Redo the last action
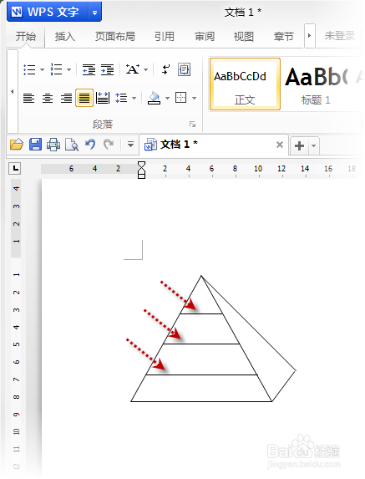Viewport: 365px width, 479px height. click(x=109, y=144)
